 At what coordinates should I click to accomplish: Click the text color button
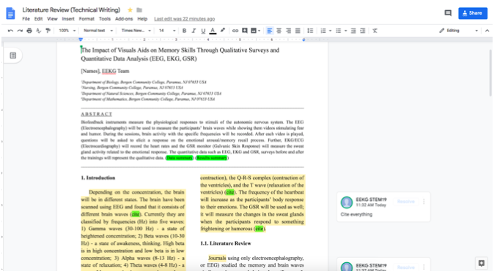[x=213, y=31]
